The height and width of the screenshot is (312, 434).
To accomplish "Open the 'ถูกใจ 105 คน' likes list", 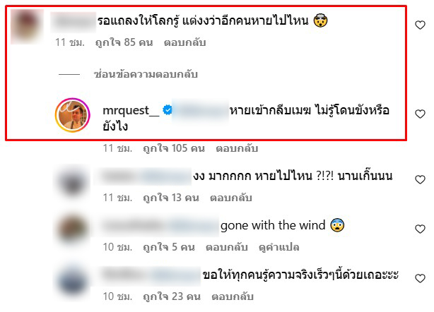I will tap(174, 148).
